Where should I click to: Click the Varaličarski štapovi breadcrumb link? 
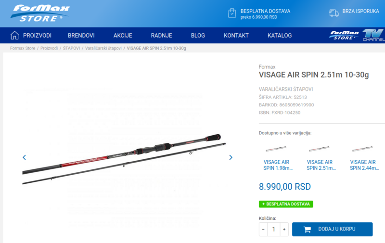[103, 48]
